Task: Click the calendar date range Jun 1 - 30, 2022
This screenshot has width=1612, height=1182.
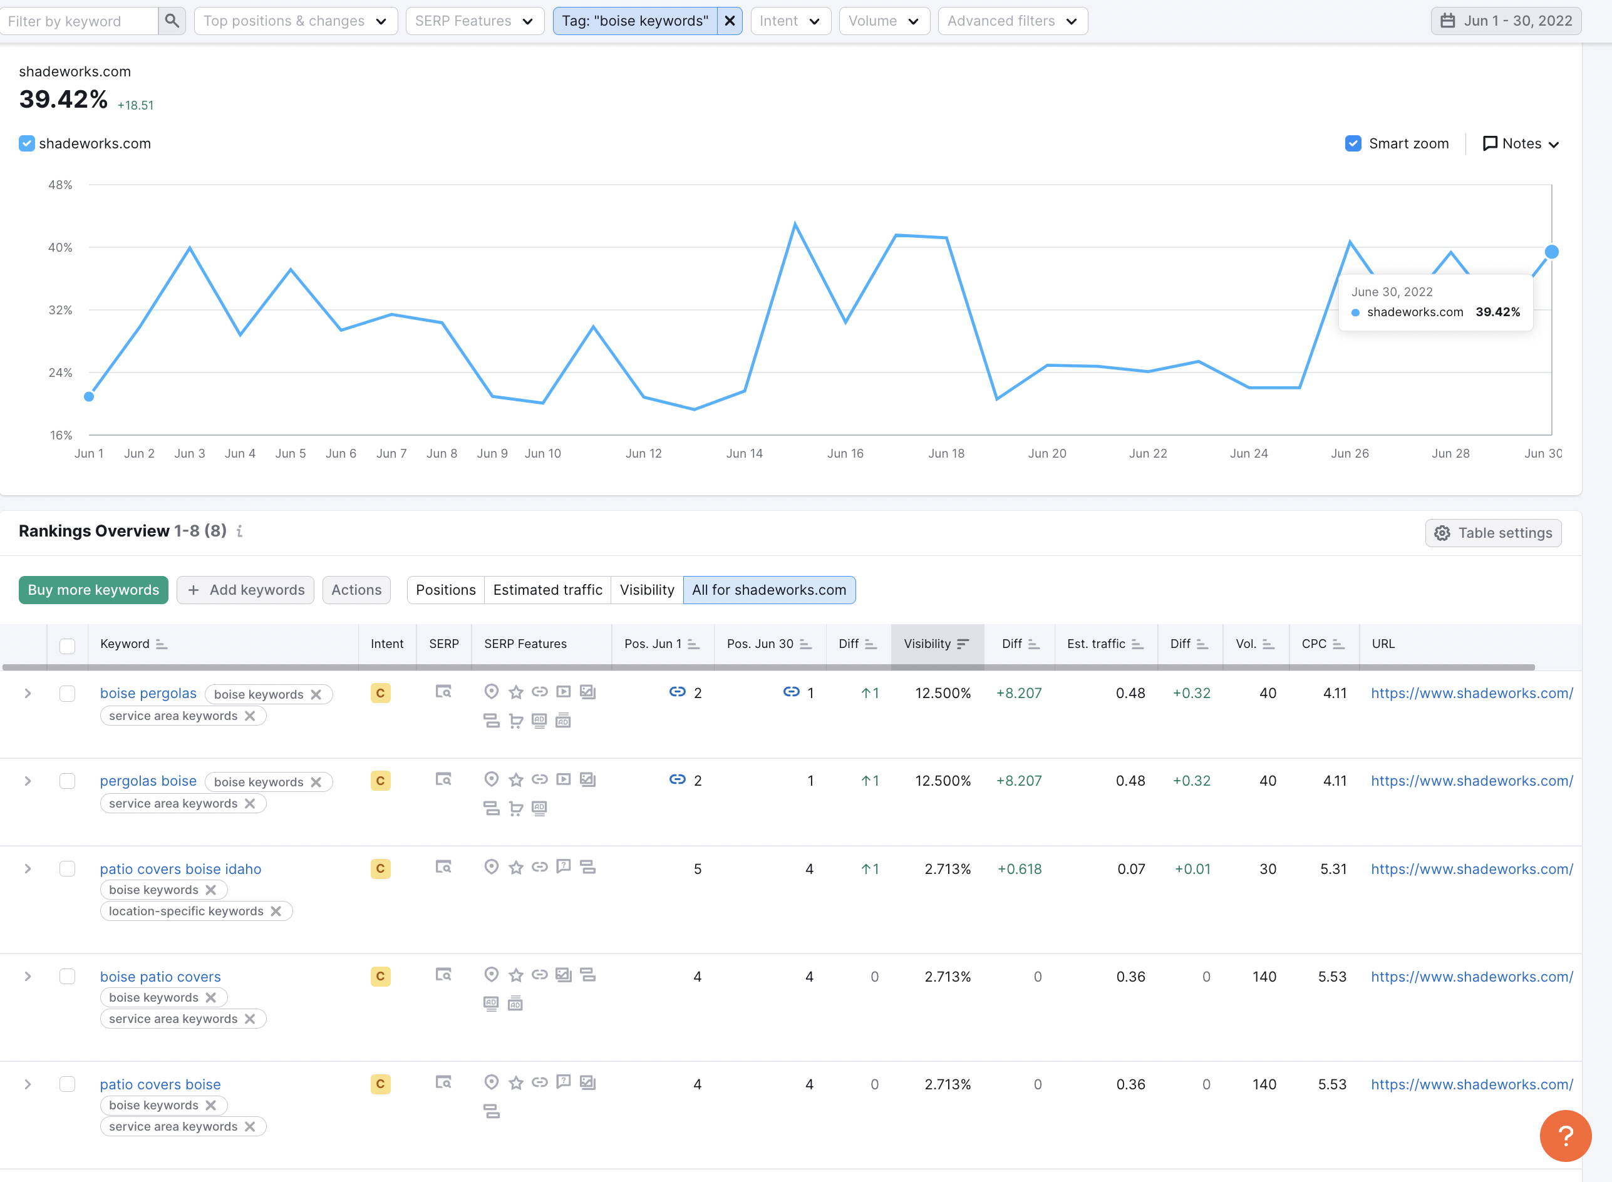Action: click(x=1506, y=21)
